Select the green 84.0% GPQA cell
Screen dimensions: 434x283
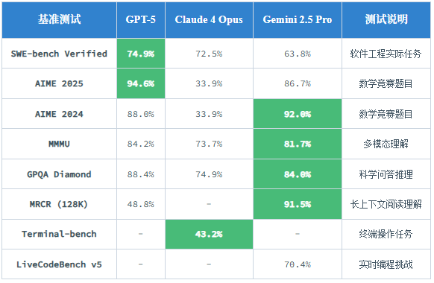tap(298, 174)
